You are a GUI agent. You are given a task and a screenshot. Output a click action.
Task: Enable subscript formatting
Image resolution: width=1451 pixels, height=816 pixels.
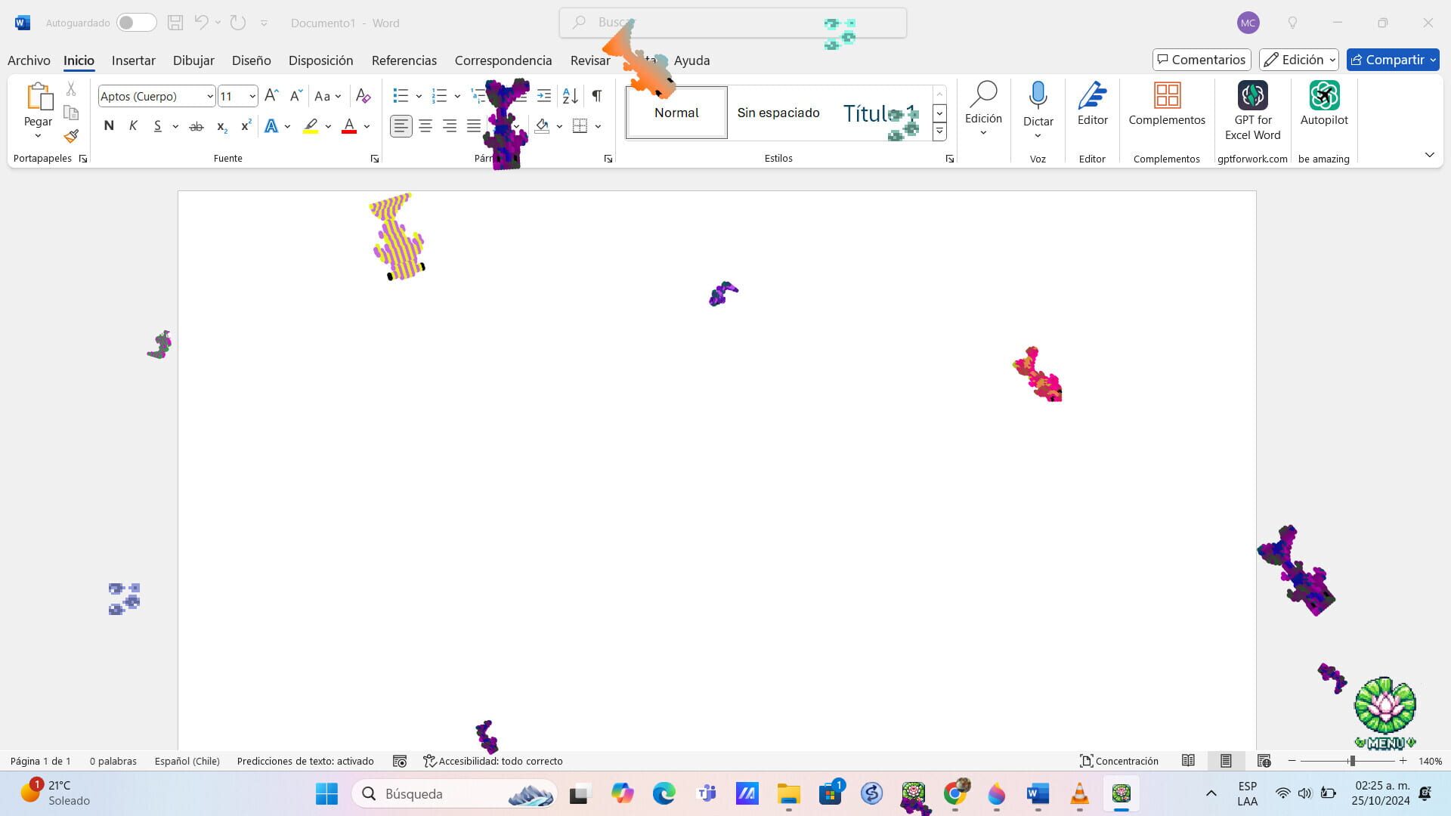pyautogui.click(x=221, y=126)
